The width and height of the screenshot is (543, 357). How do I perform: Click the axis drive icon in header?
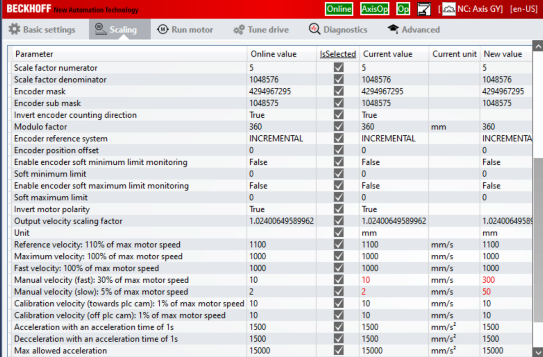[424, 9]
